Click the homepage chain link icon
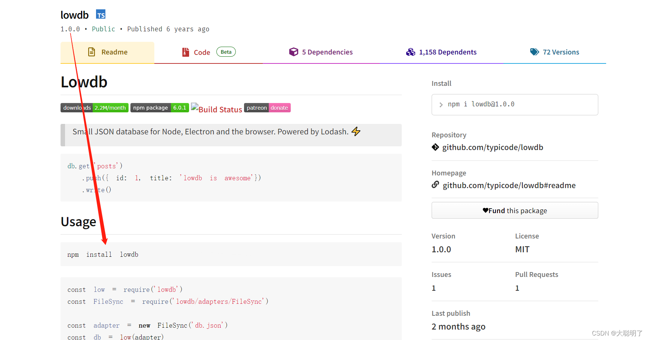Image resolution: width=648 pixels, height=340 pixels. tap(435, 185)
